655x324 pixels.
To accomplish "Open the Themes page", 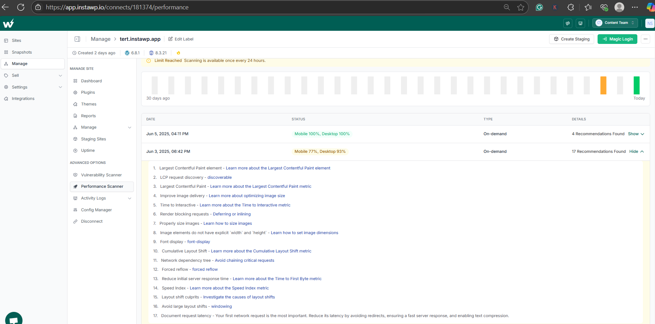I will [89, 104].
